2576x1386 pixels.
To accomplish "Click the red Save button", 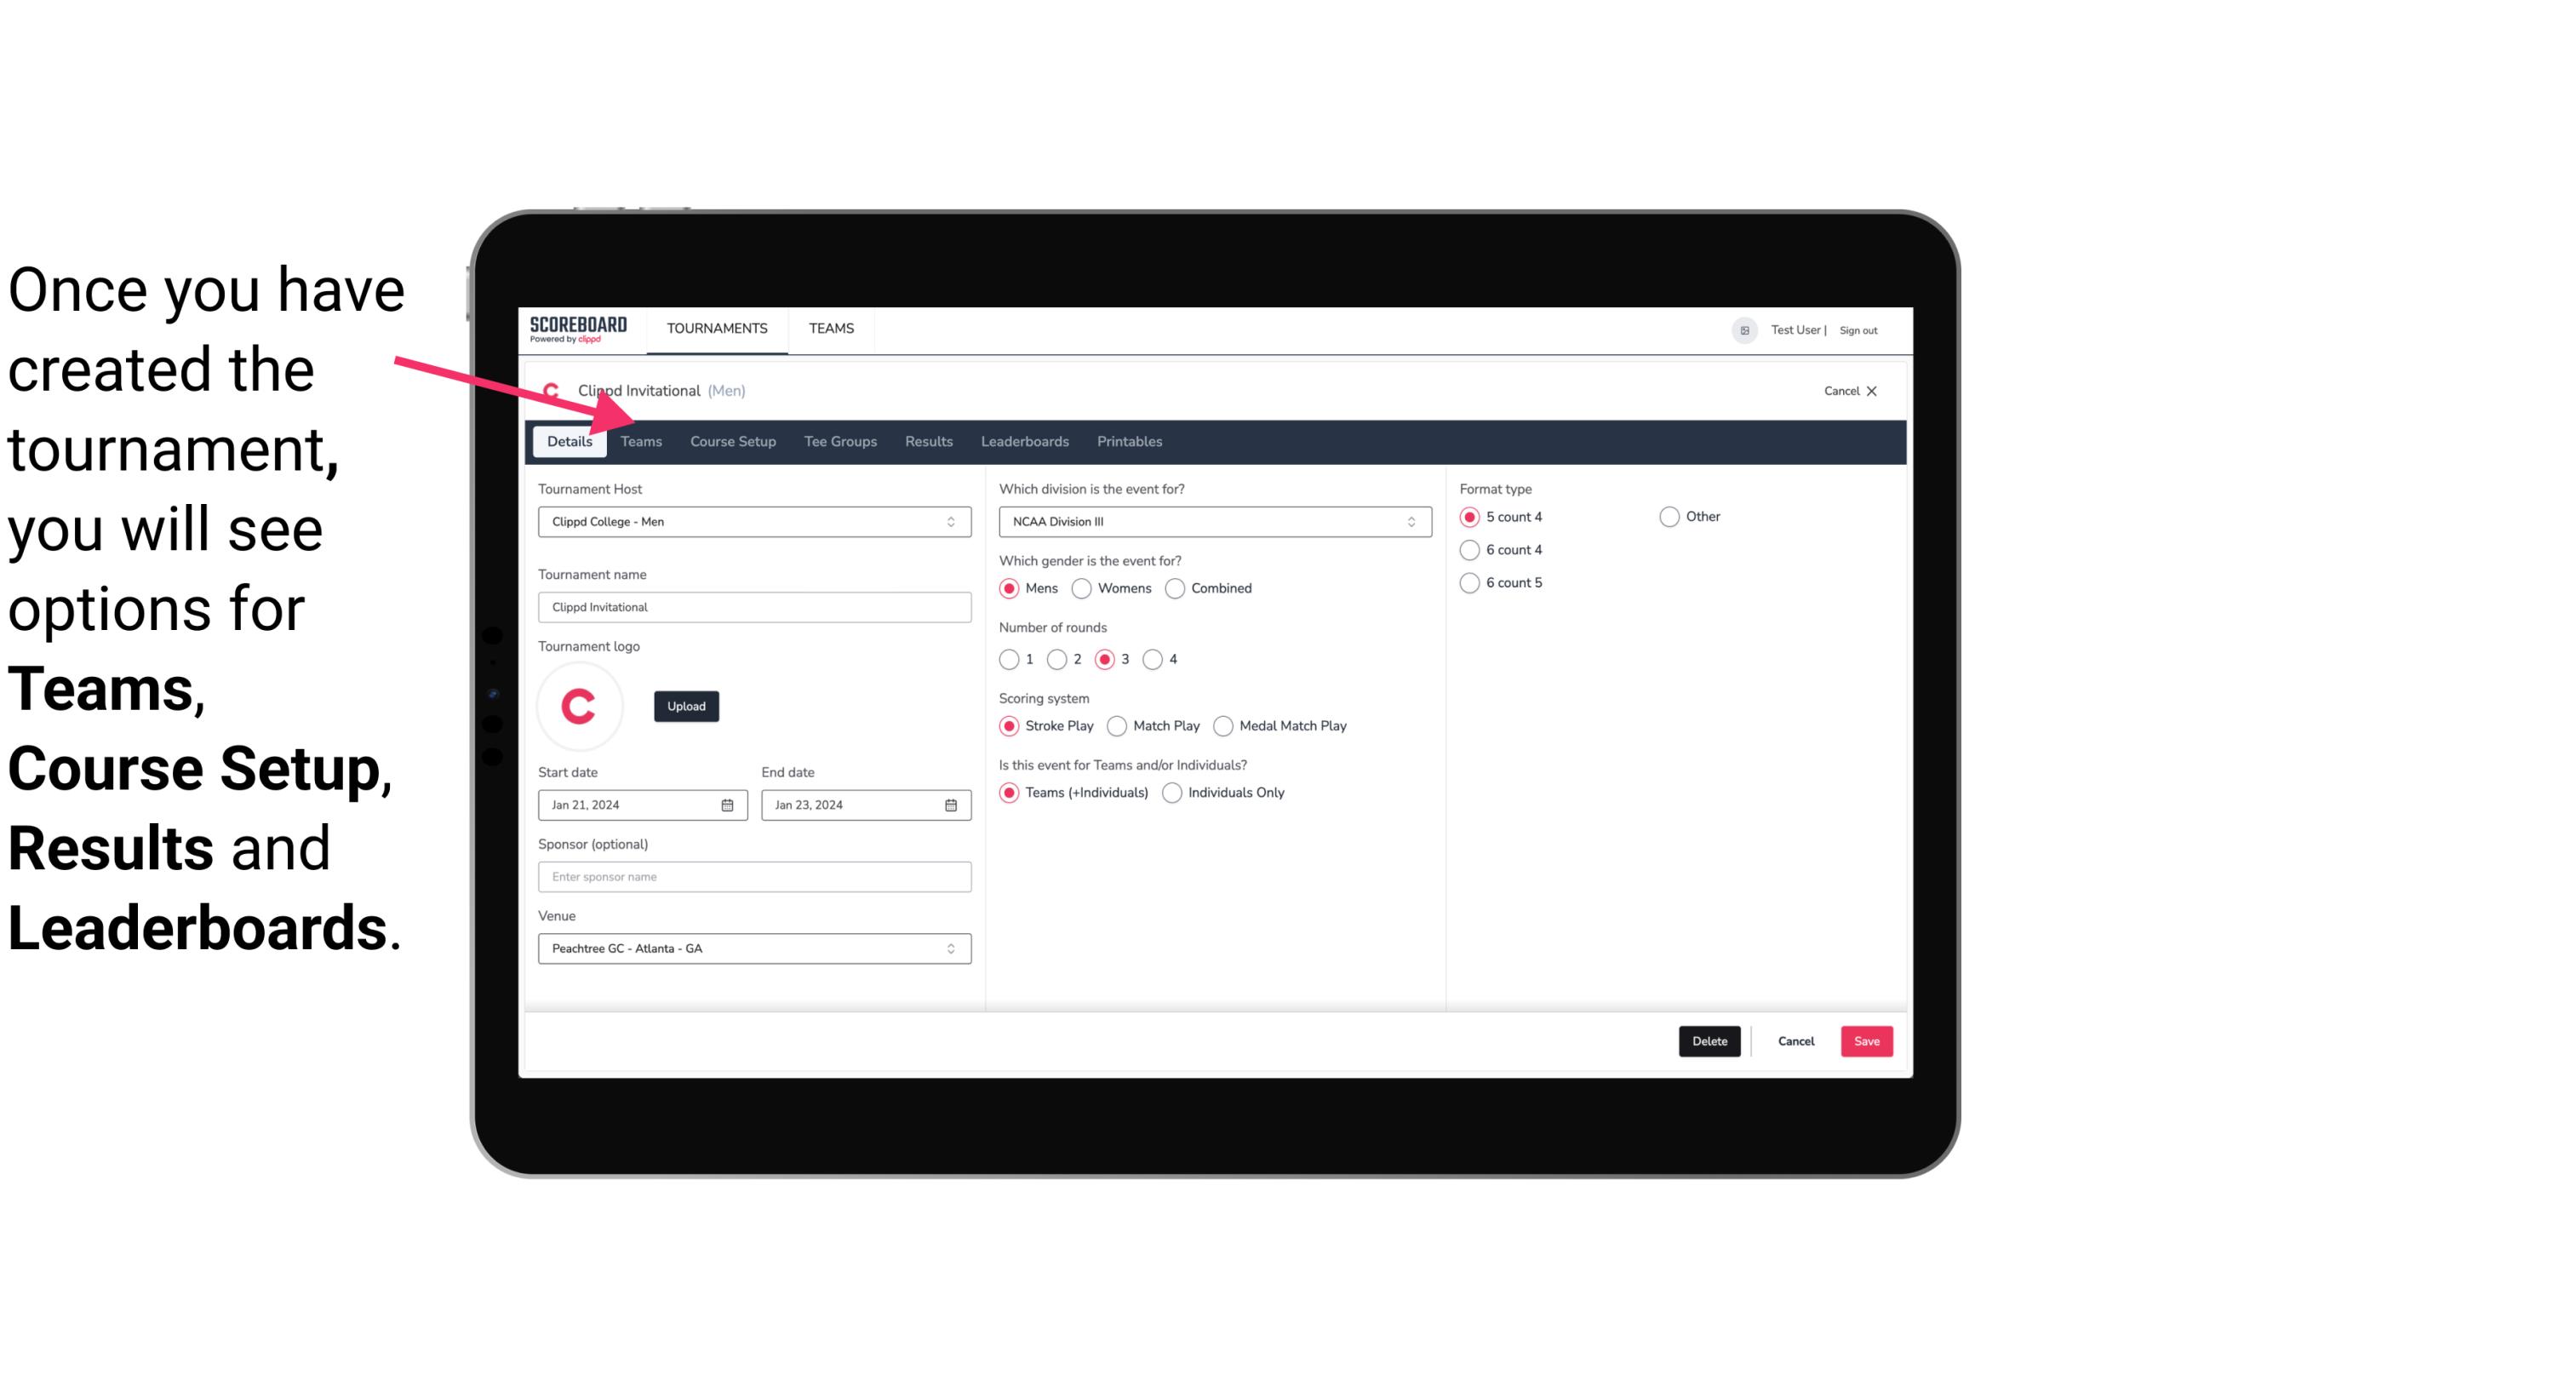I will click(1866, 1041).
